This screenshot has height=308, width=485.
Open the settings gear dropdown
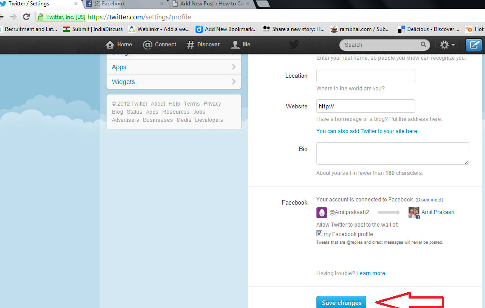pos(447,45)
